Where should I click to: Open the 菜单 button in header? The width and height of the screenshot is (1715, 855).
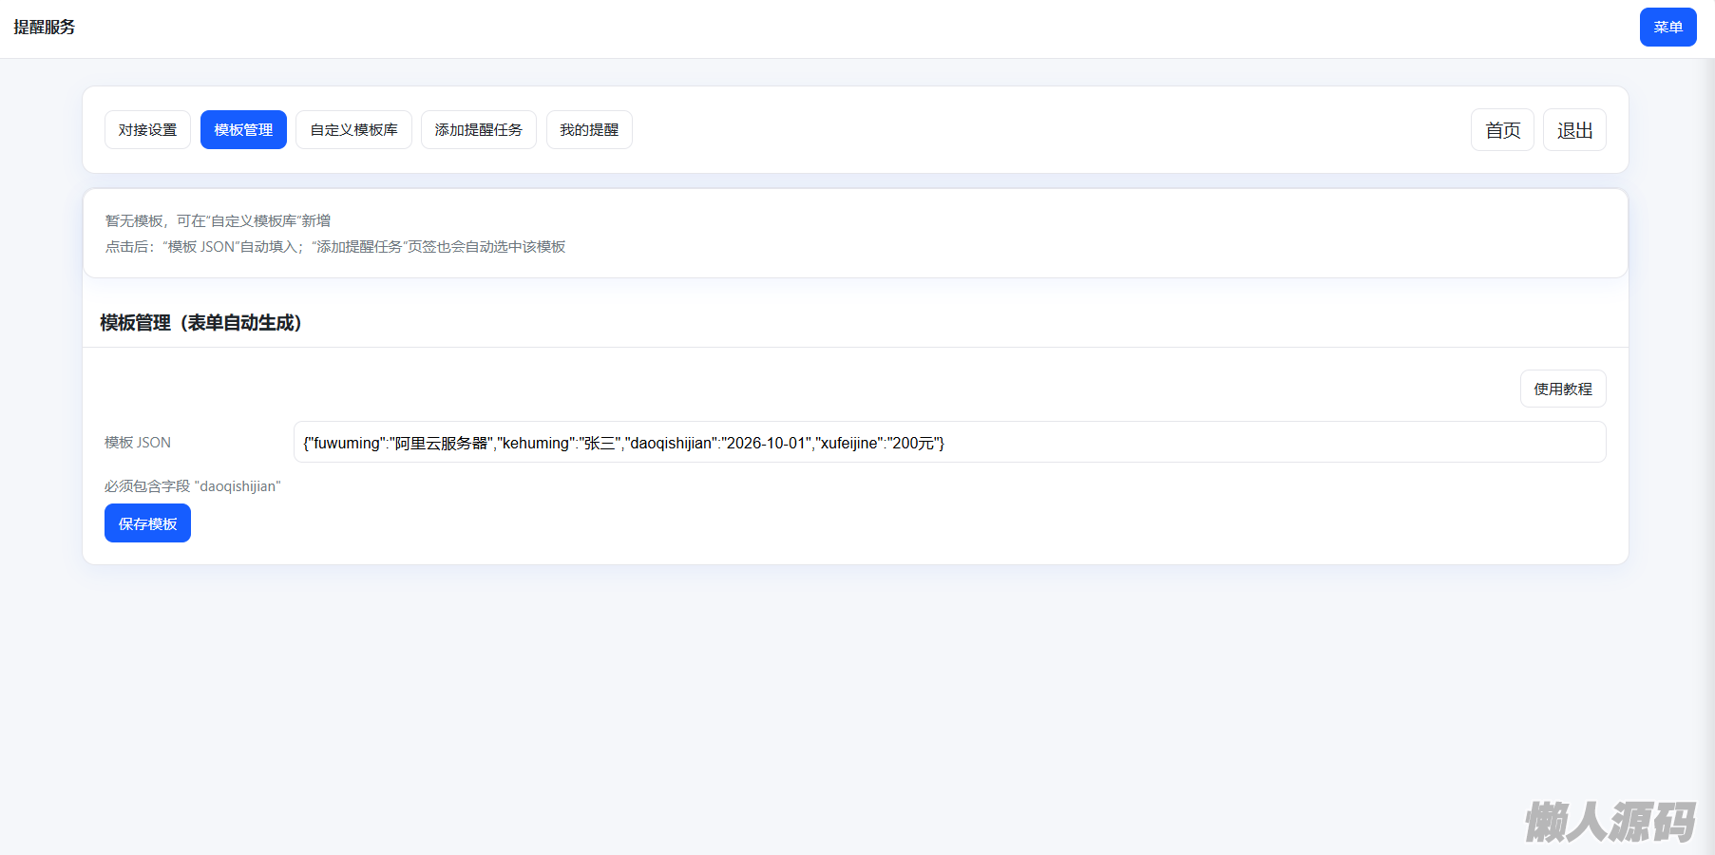pyautogui.click(x=1667, y=27)
